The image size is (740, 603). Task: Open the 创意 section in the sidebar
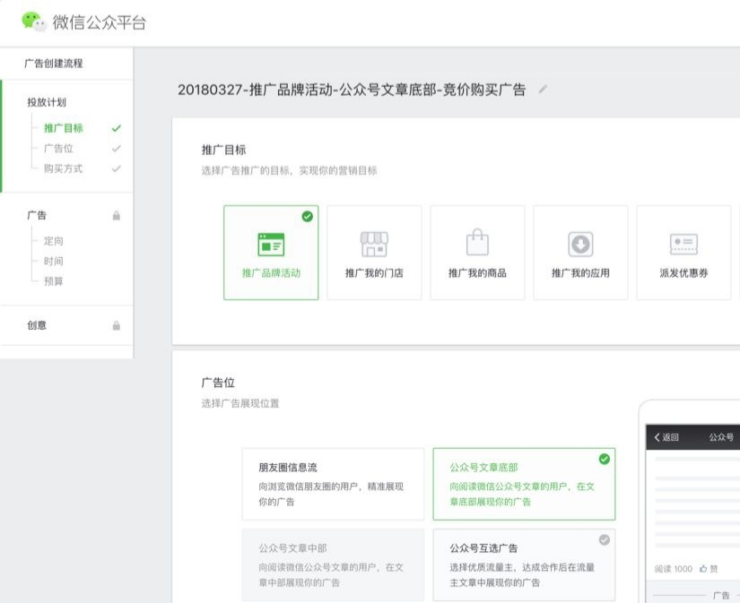tap(37, 325)
